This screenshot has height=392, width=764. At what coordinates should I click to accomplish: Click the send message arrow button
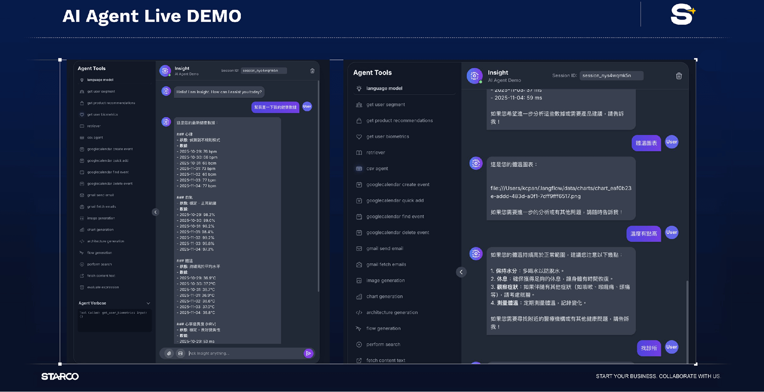(308, 353)
